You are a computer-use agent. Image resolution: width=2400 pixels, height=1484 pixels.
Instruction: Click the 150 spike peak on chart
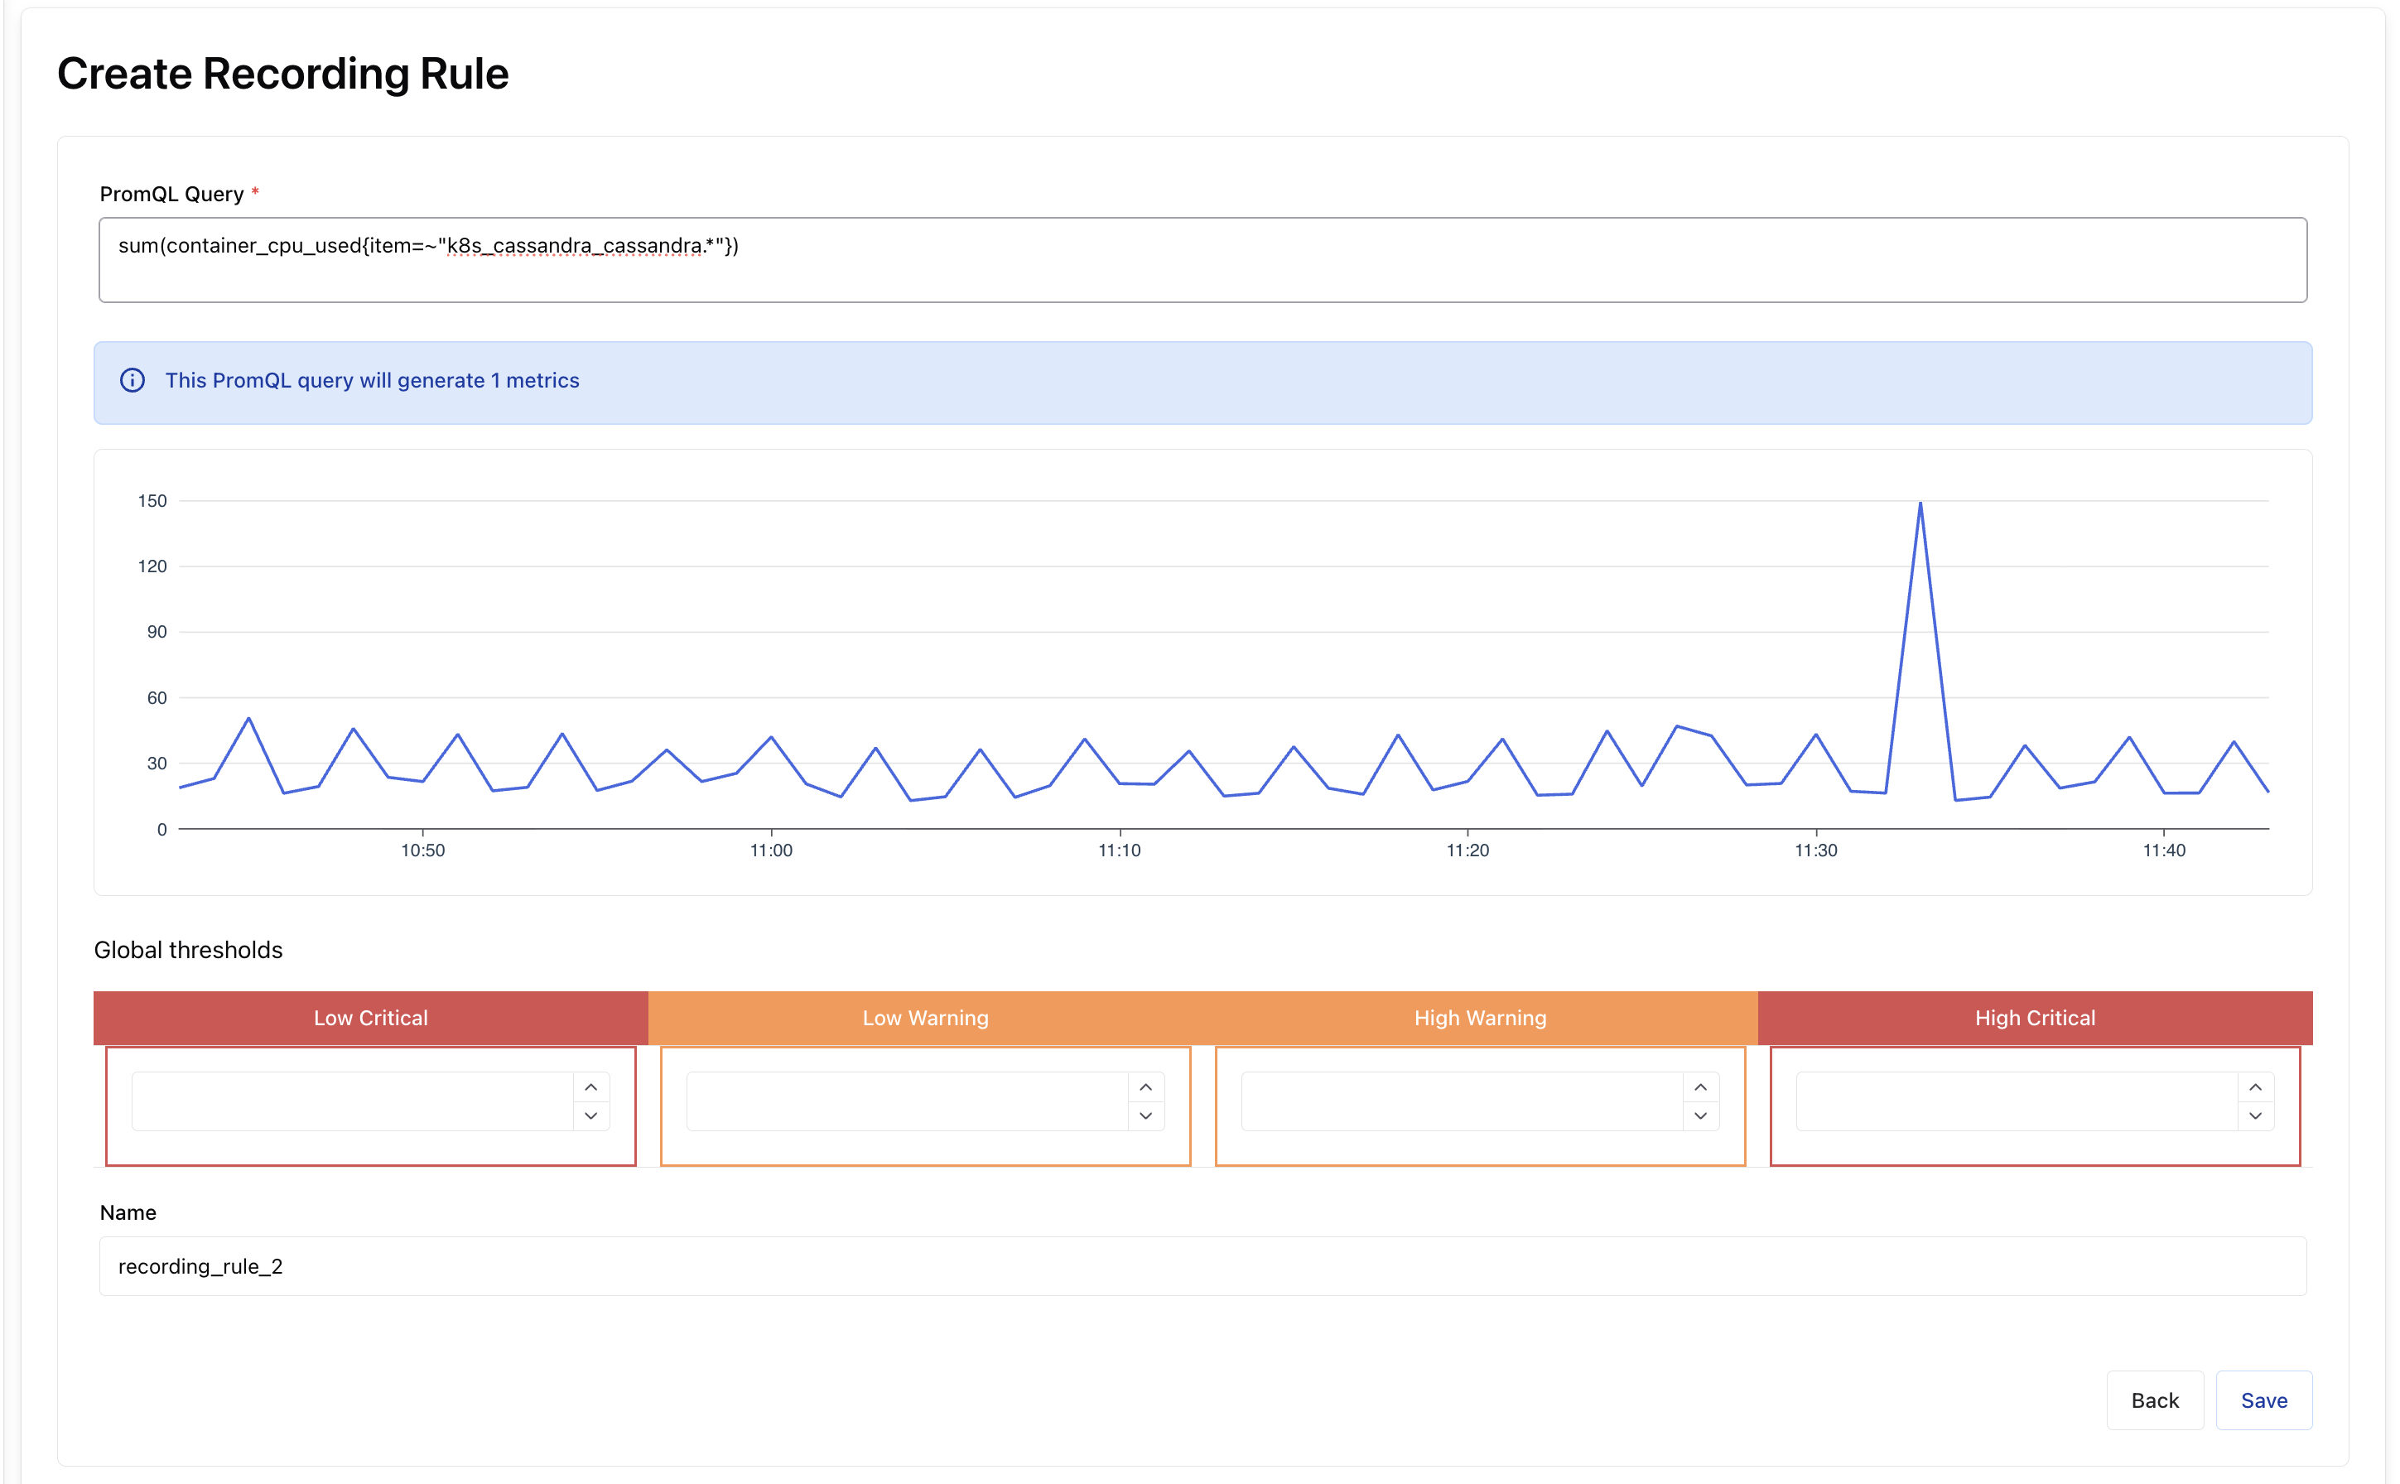(x=1919, y=503)
